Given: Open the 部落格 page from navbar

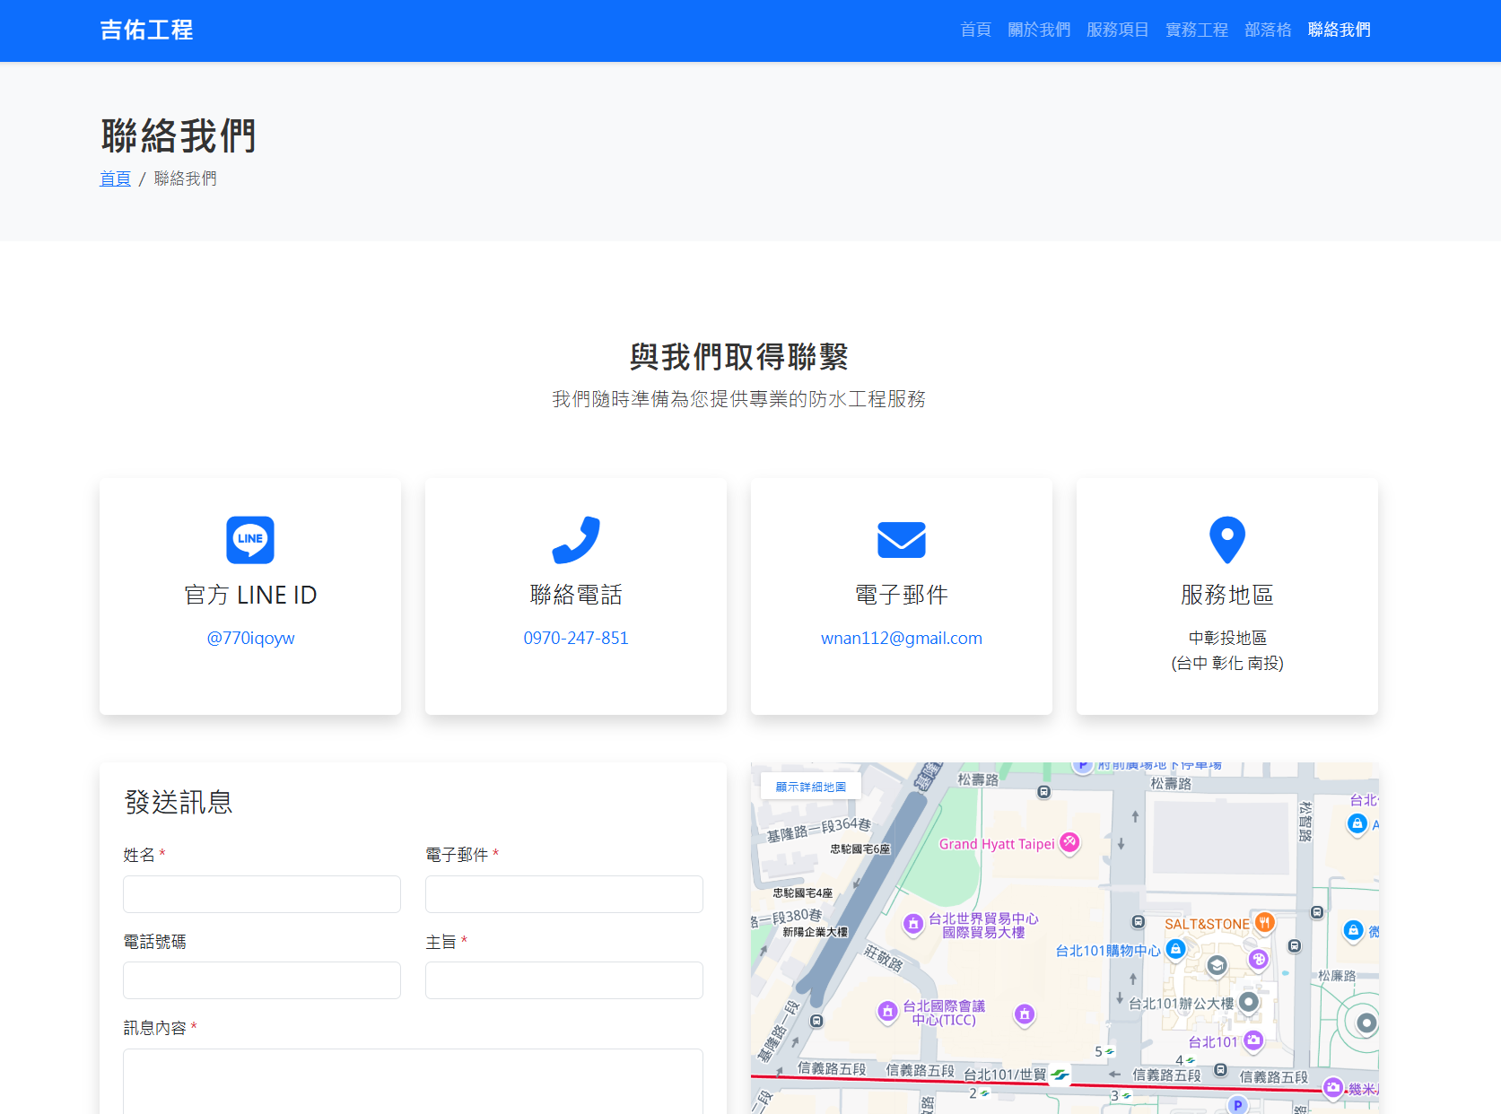Looking at the screenshot, I should (1267, 30).
